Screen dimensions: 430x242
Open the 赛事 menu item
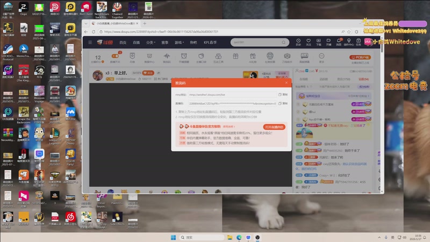pos(165,42)
